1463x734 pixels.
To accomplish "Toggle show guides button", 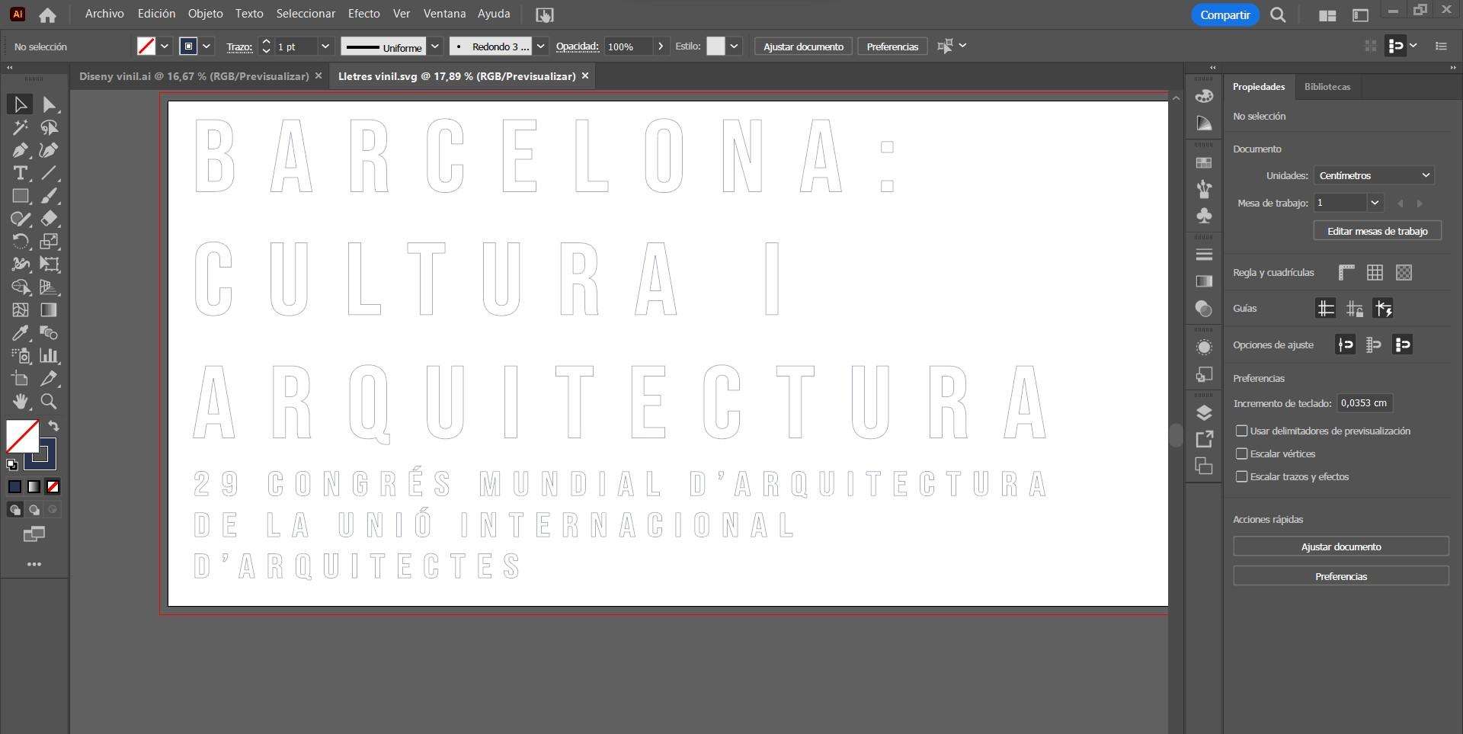I will pyautogui.click(x=1326, y=309).
